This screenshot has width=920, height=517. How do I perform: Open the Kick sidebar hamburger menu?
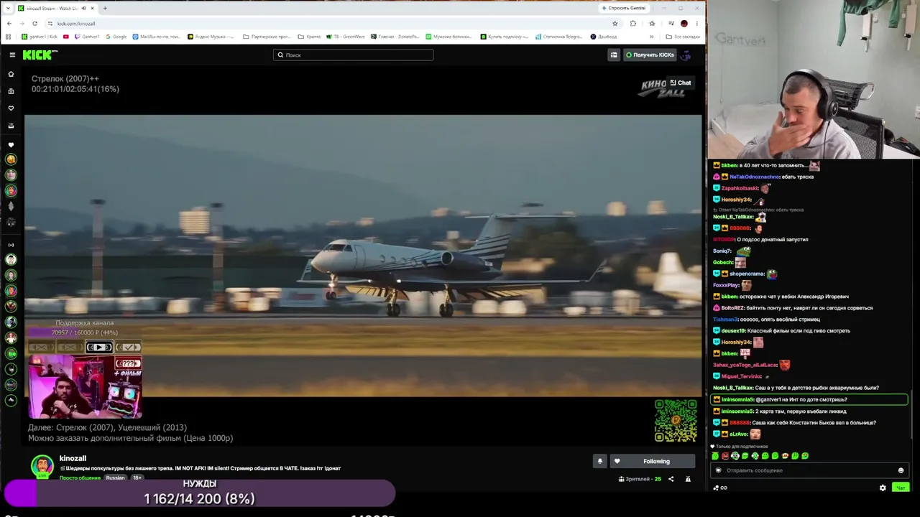[12, 55]
